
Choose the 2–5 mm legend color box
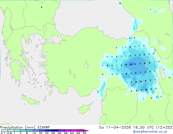tap(23, 130)
